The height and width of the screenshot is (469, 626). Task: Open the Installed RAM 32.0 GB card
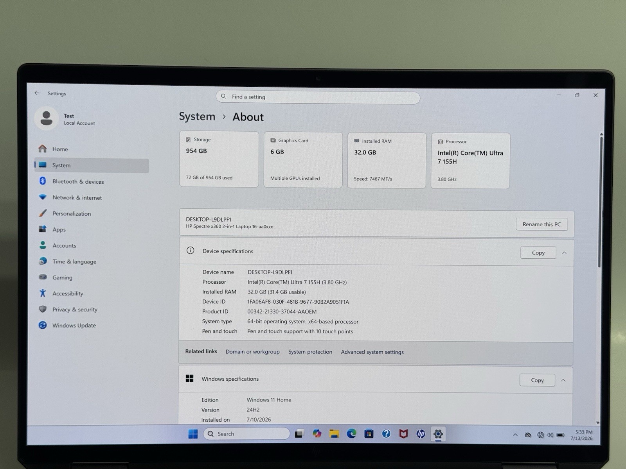[x=387, y=160]
